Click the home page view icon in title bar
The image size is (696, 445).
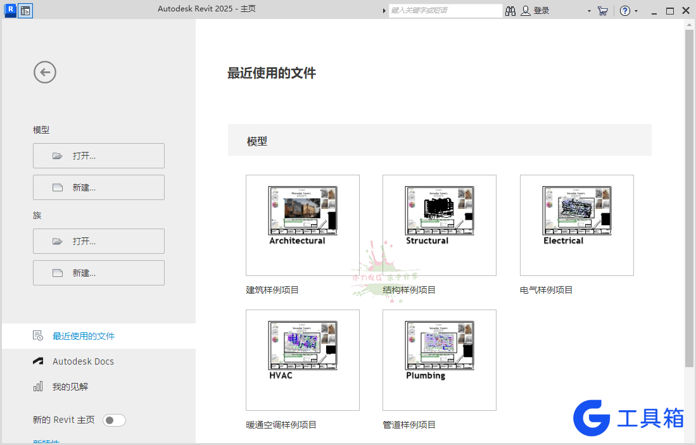click(26, 11)
